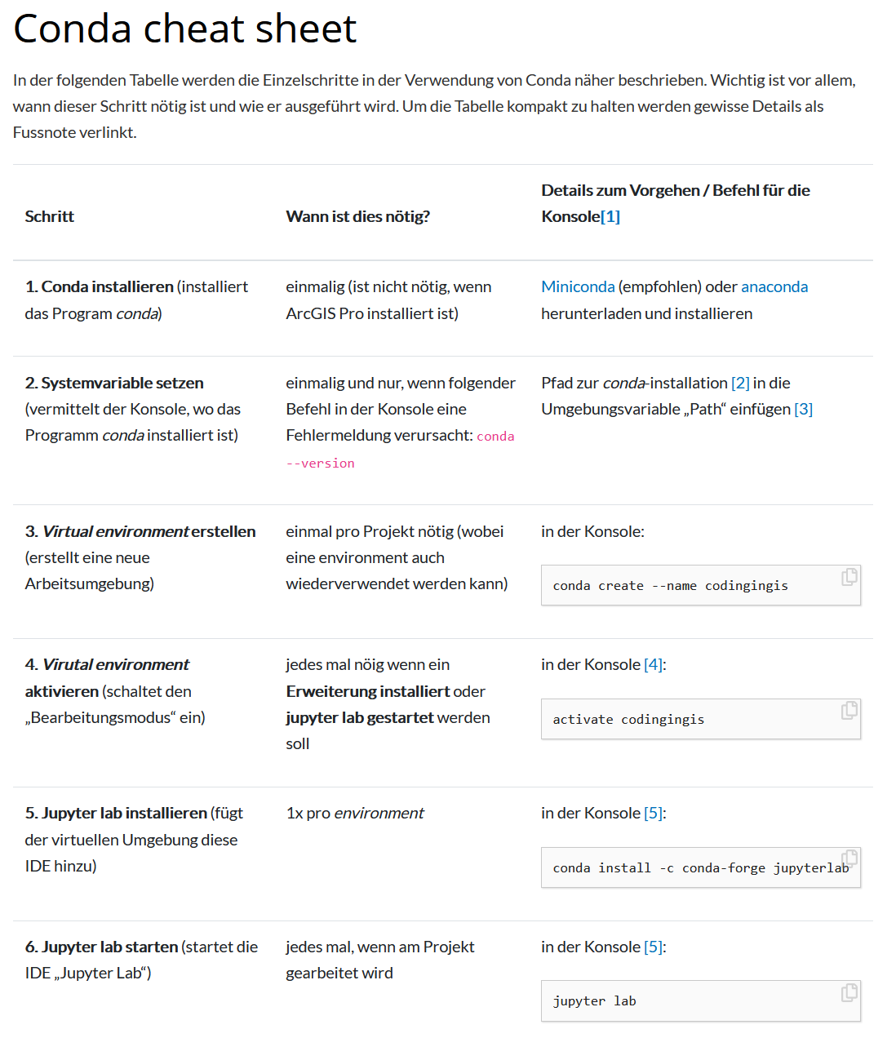Click the Wann ist dies nötig? header
Viewport: 896px width, 1038px height.
coord(357,216)
